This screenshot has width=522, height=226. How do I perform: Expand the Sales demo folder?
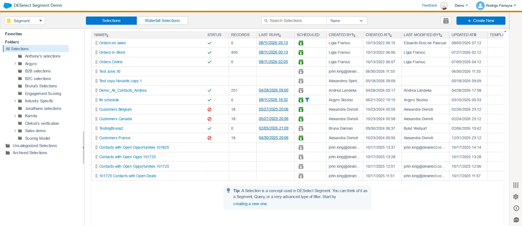(x=15, y=131)
